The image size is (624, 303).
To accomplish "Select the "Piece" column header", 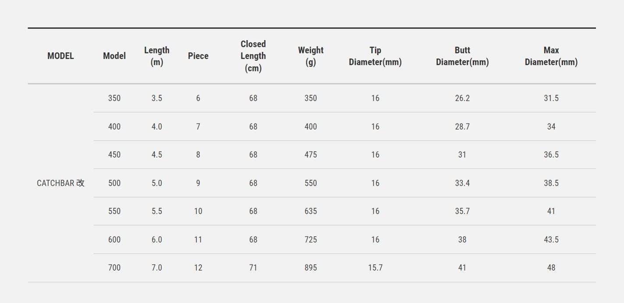I will pos(198,56).
